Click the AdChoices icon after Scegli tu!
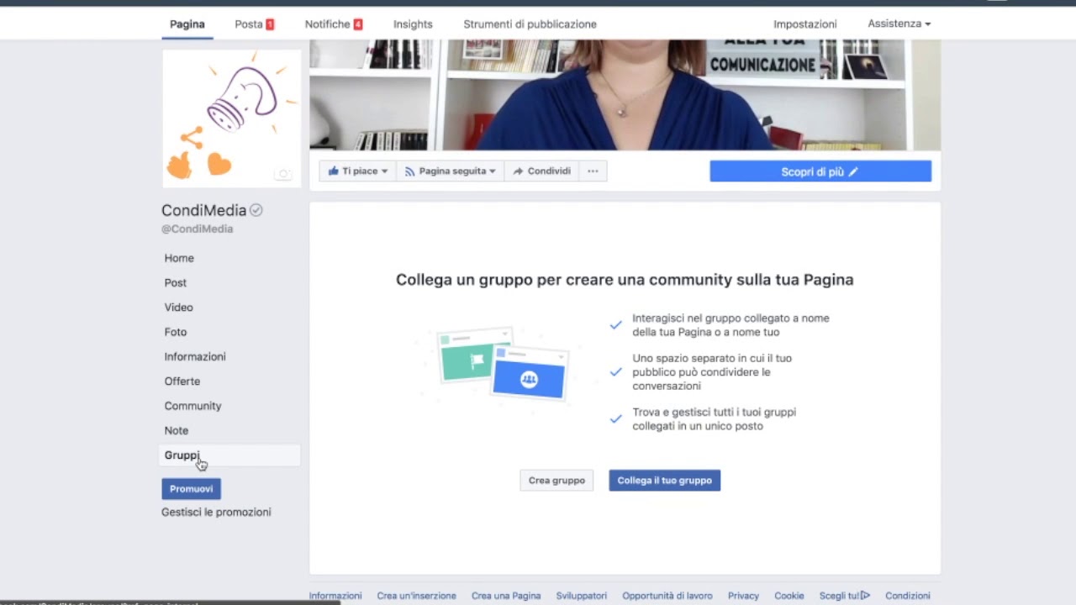1076x605 pixels. coord(865,596)
